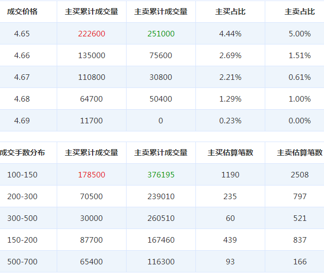
Task: Click the 1.00% cell
Action: (300, 99)
